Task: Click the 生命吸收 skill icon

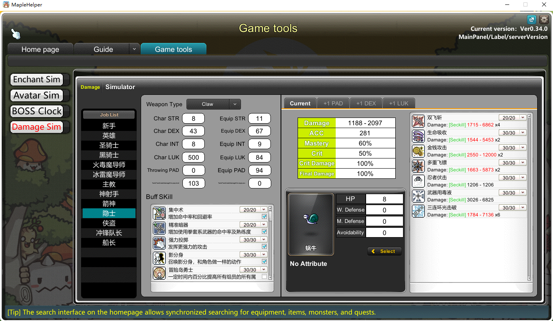Action: pyautogui.click(x=418, y=136)
